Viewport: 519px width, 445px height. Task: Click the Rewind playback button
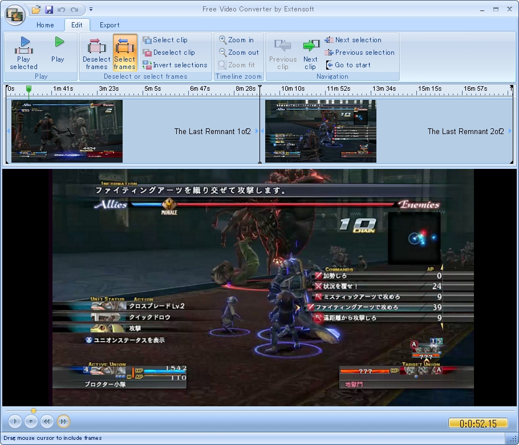[x=47, y=422]
